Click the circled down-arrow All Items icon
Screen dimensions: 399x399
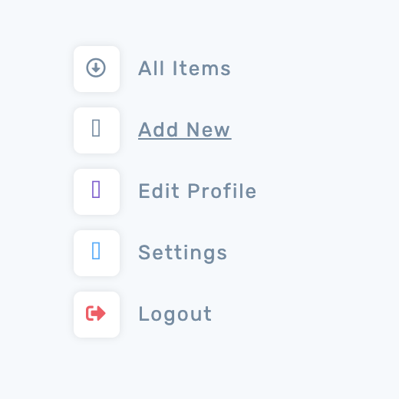(96, 68)
